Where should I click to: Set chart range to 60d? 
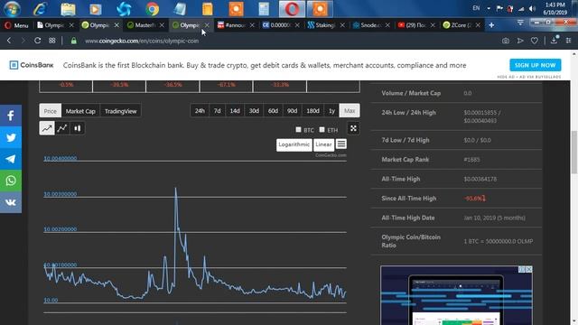[273, 110]
